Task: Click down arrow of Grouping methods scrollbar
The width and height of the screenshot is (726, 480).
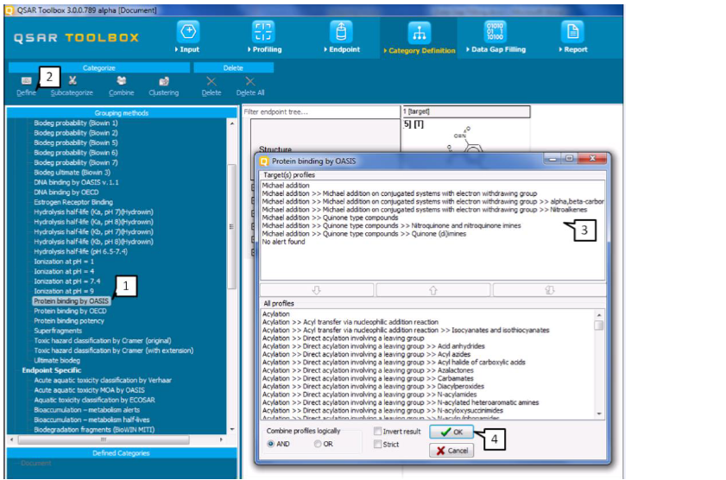Action: point(232,430)
